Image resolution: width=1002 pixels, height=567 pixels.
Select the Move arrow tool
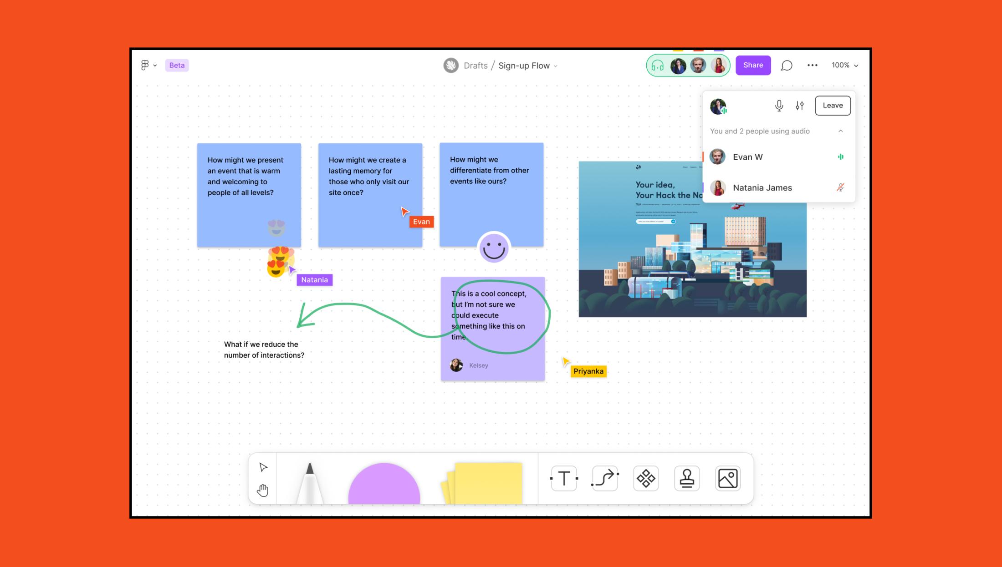coord(263,467)
